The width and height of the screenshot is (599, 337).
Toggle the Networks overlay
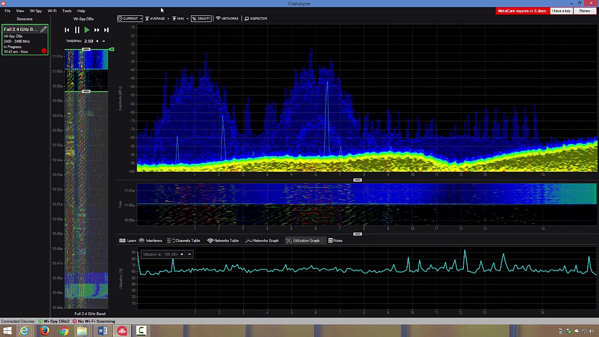227,19
